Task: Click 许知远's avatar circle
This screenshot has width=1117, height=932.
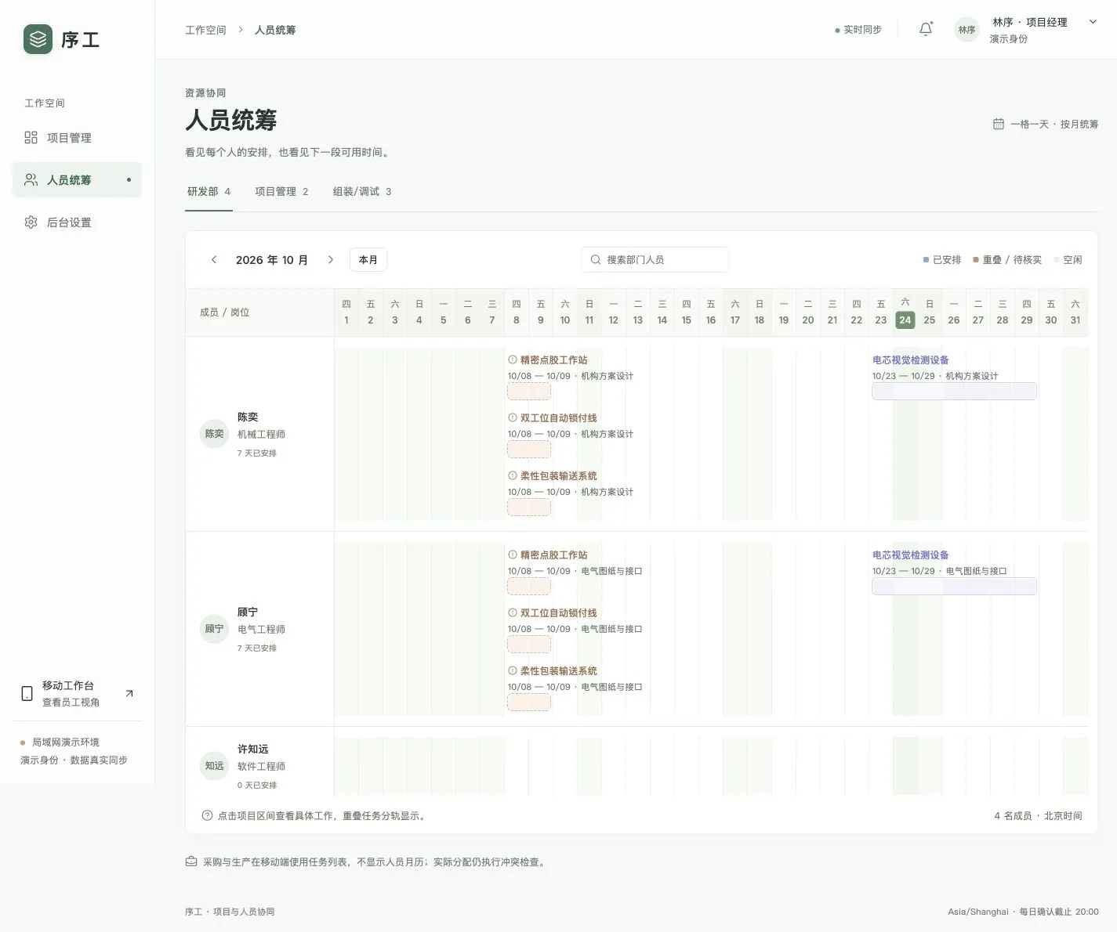Action: tap(214, 766)
